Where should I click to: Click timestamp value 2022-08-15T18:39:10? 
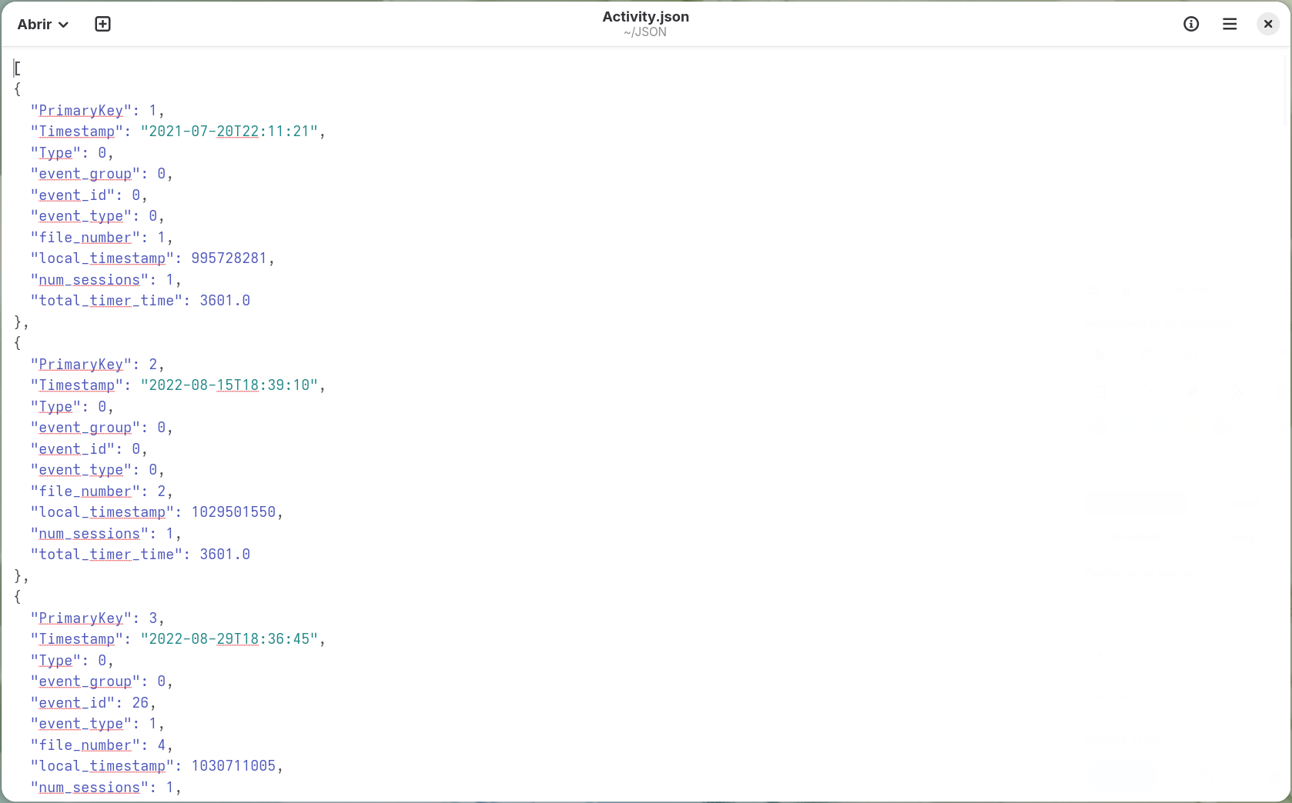[x=229, y=385]
